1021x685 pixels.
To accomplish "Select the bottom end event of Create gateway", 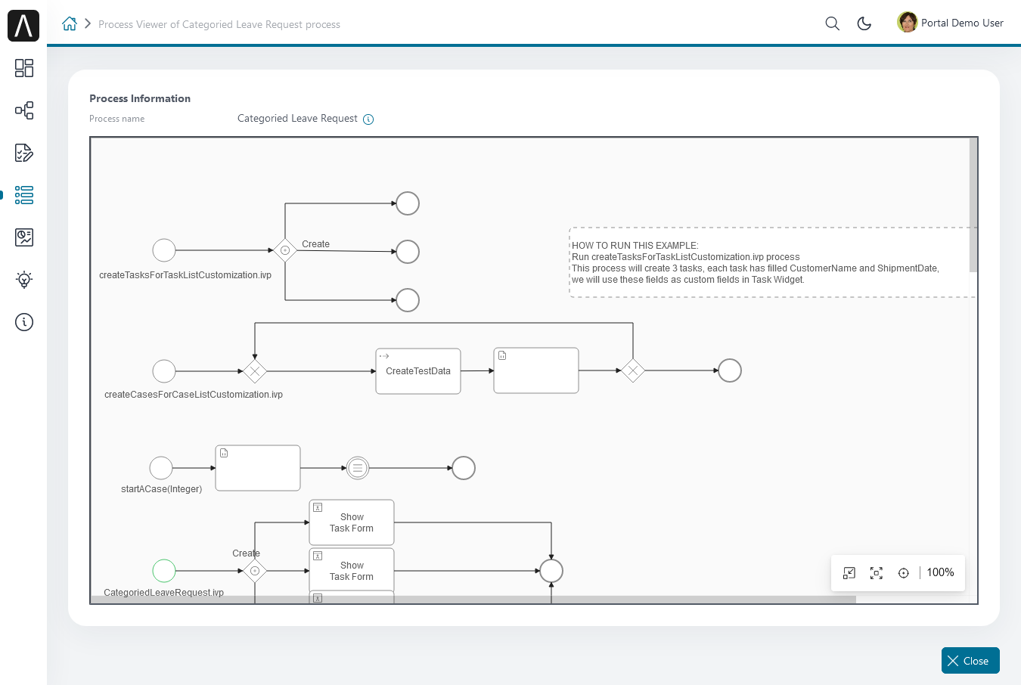I will [x=408, y=300].
